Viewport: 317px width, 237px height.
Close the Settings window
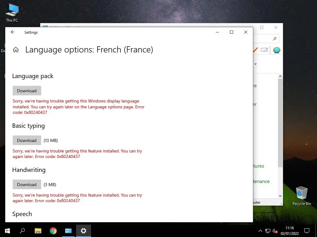(x=245, y=32)
